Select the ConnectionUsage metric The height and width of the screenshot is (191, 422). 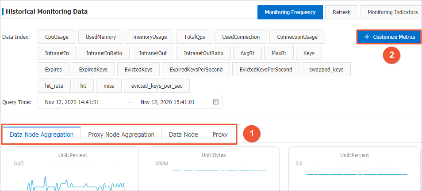click(297, 37)
